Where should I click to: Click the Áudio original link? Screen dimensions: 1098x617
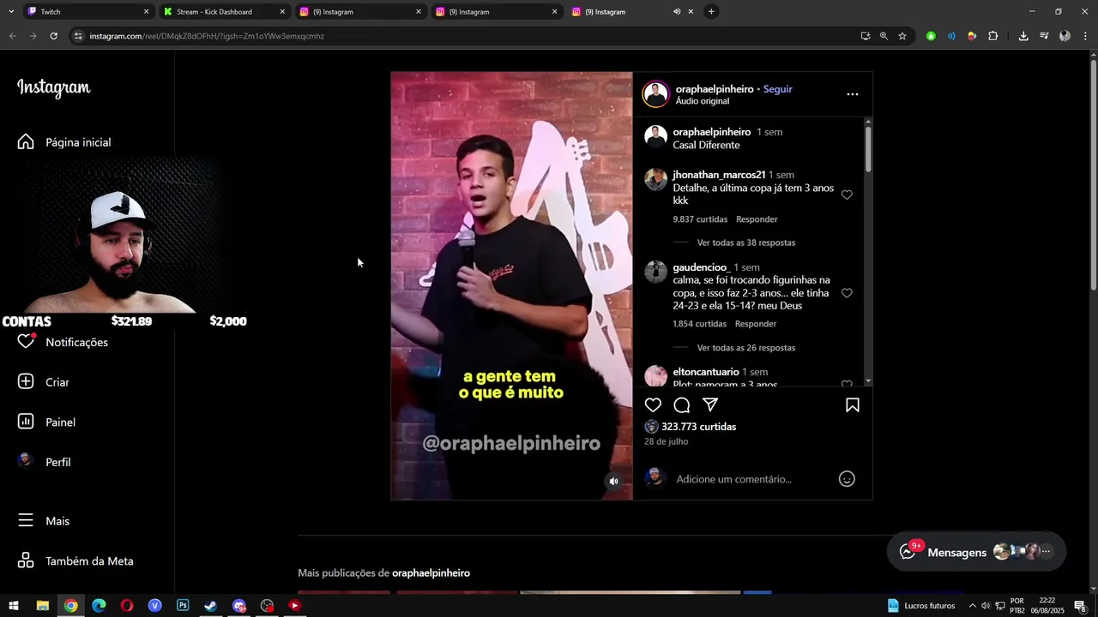click(x=703, y=101)
